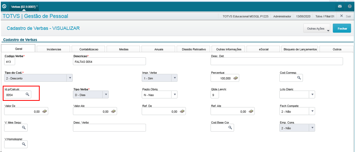Switch to the Outras Informações tab
This screenshot has height=152, width=356.
[x=228, y=49]
